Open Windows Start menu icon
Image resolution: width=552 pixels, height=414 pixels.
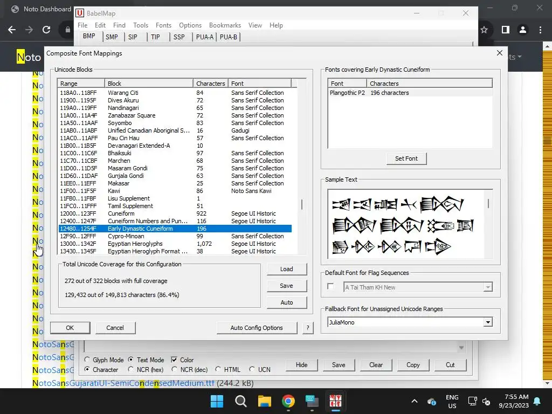[217, 401]
